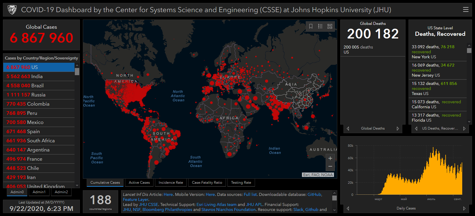Select Argentina row in country list
Screen dimensions: 475x216
pyautogui.click(x=39, y=150)
